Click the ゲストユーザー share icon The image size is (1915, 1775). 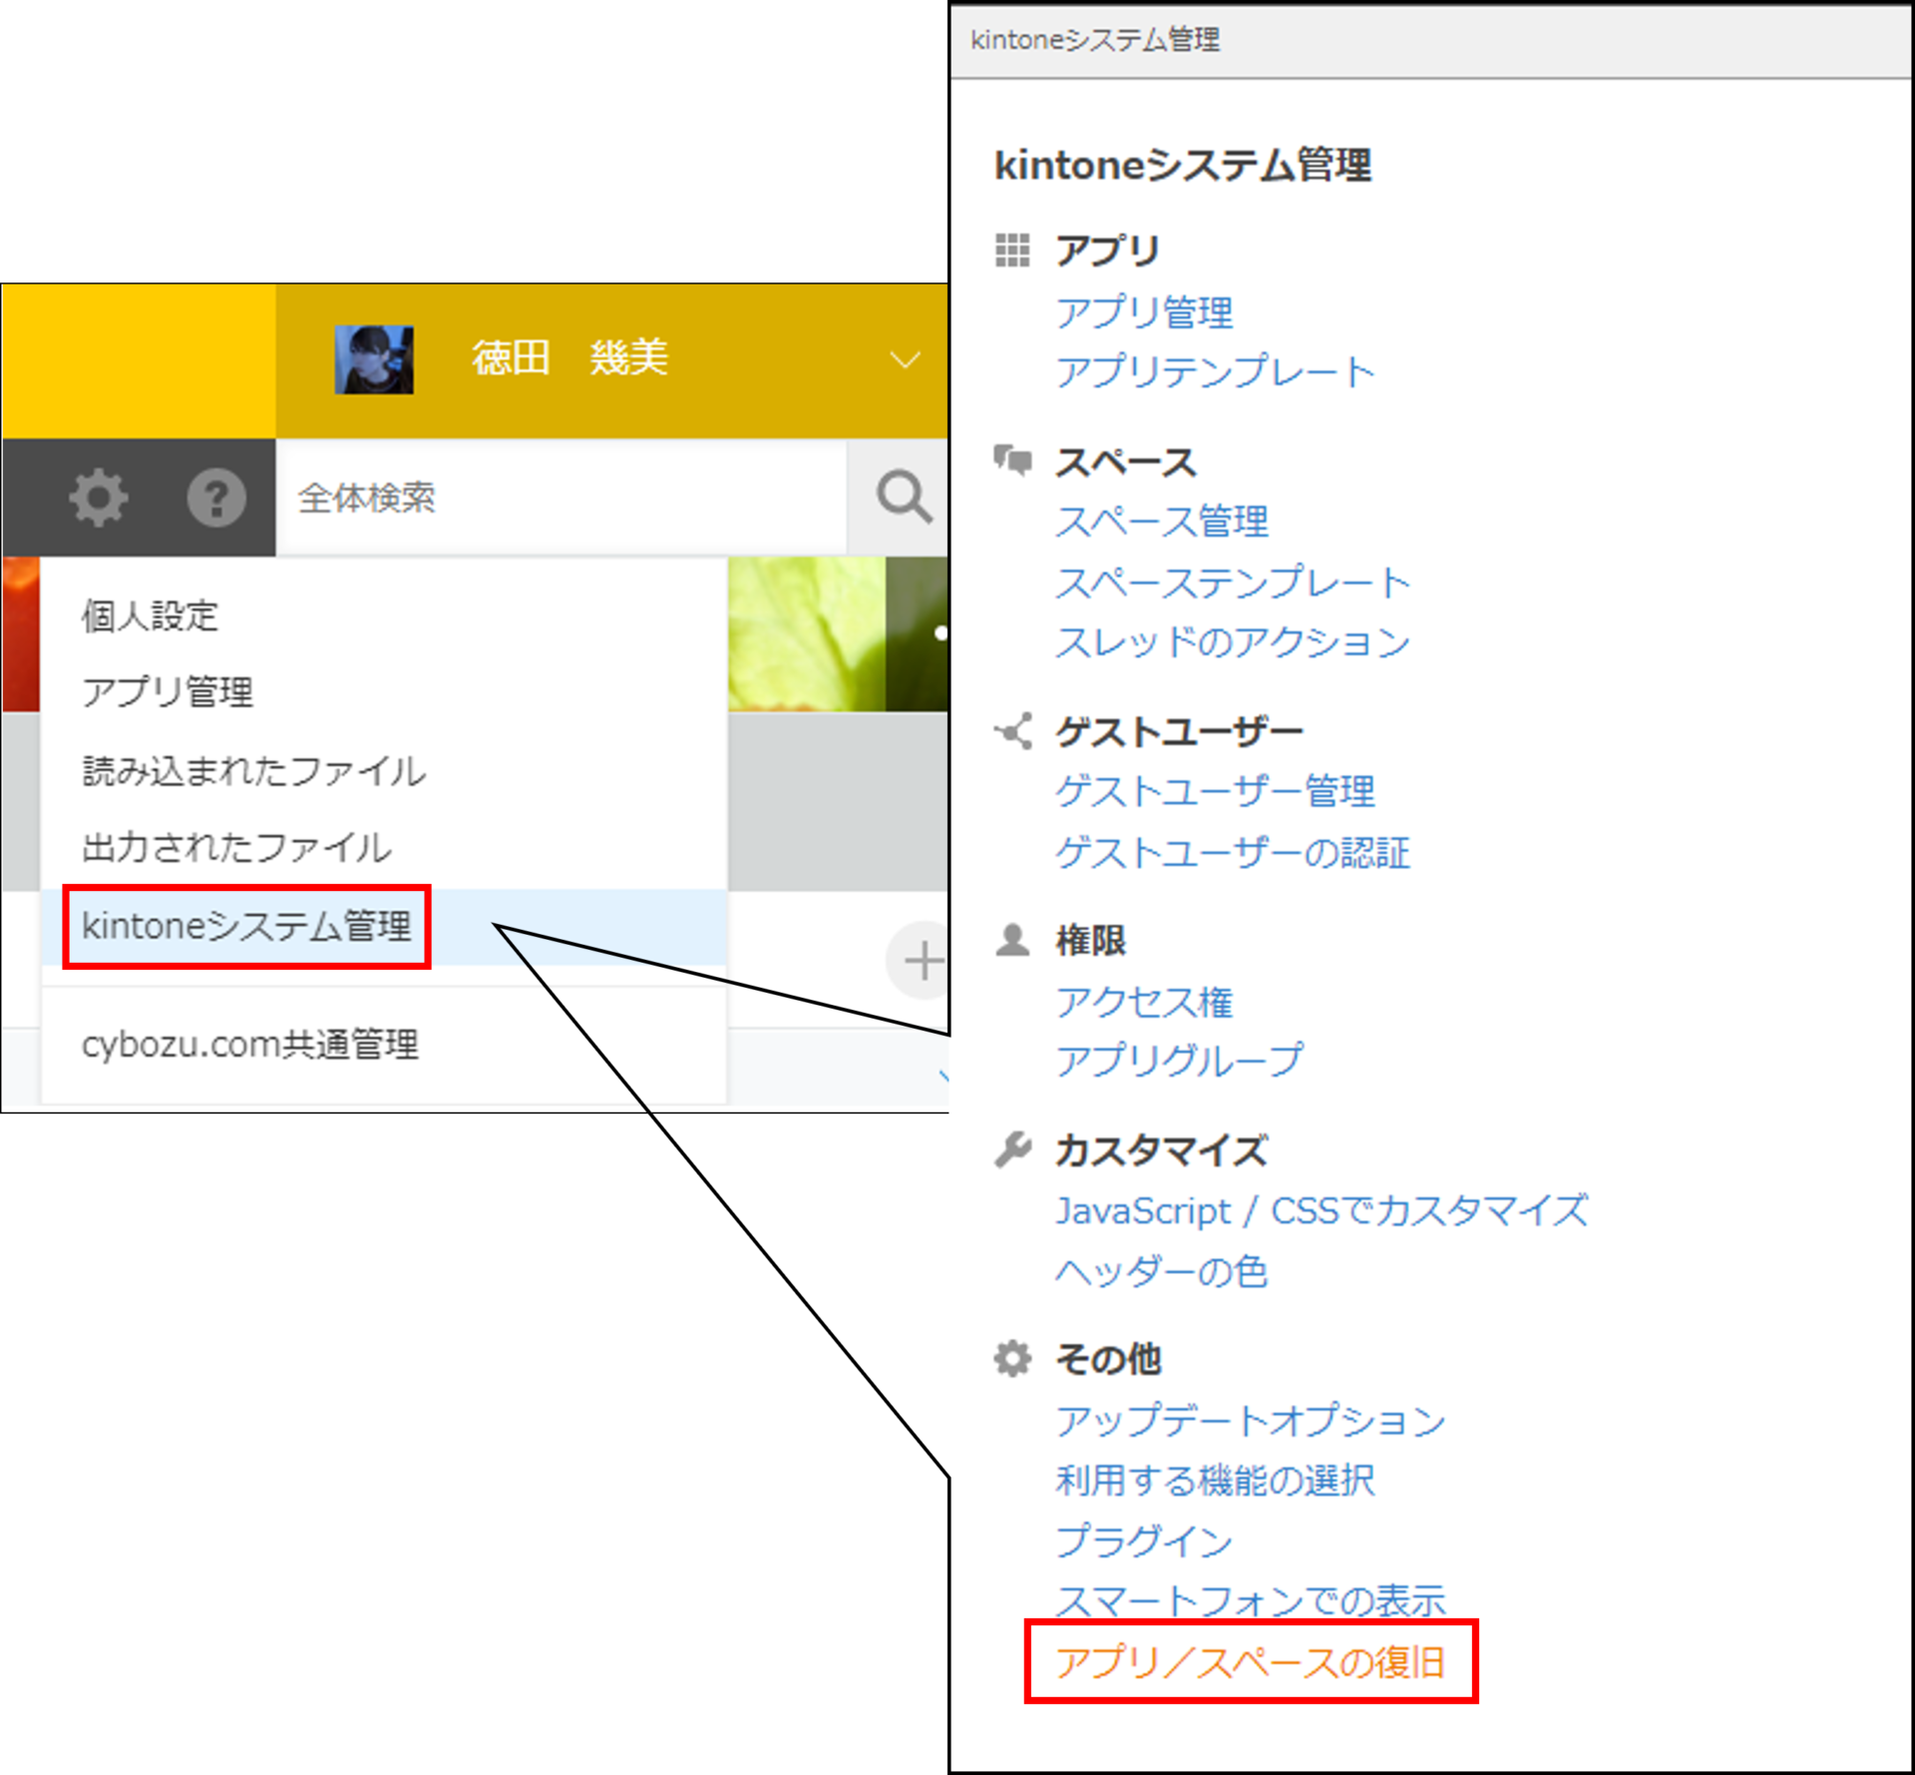point(1012,731)
